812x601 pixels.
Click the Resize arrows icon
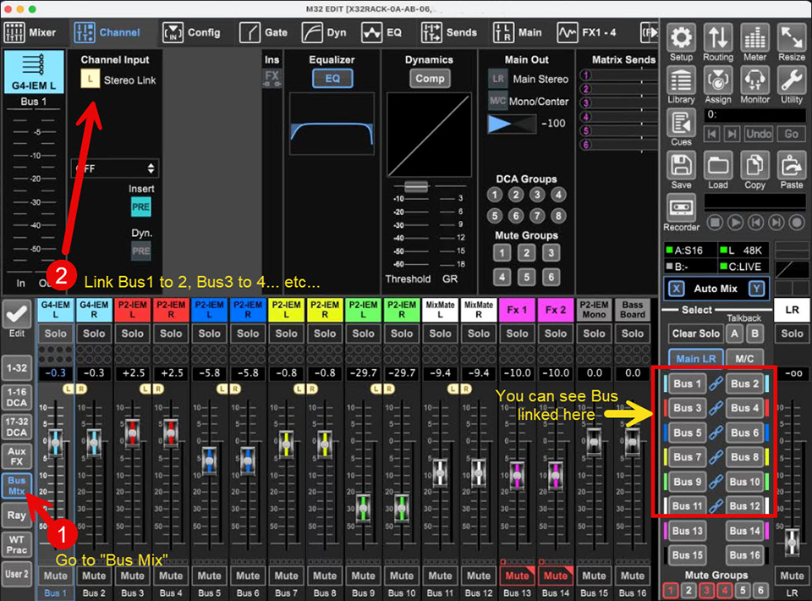792,38
